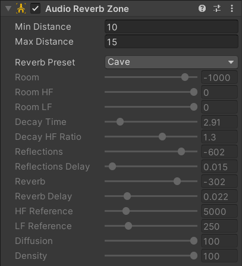Click the Audio Reverb Zone header title
Viewport: 242px width, 266px height.
(x=87, y=9)
